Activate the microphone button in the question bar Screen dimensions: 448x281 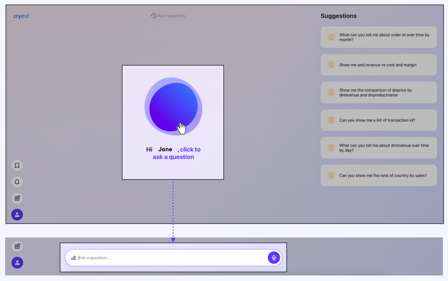pos(274,258)
